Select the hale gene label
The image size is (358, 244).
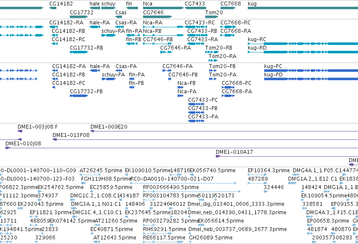click(x=95, y=4)
